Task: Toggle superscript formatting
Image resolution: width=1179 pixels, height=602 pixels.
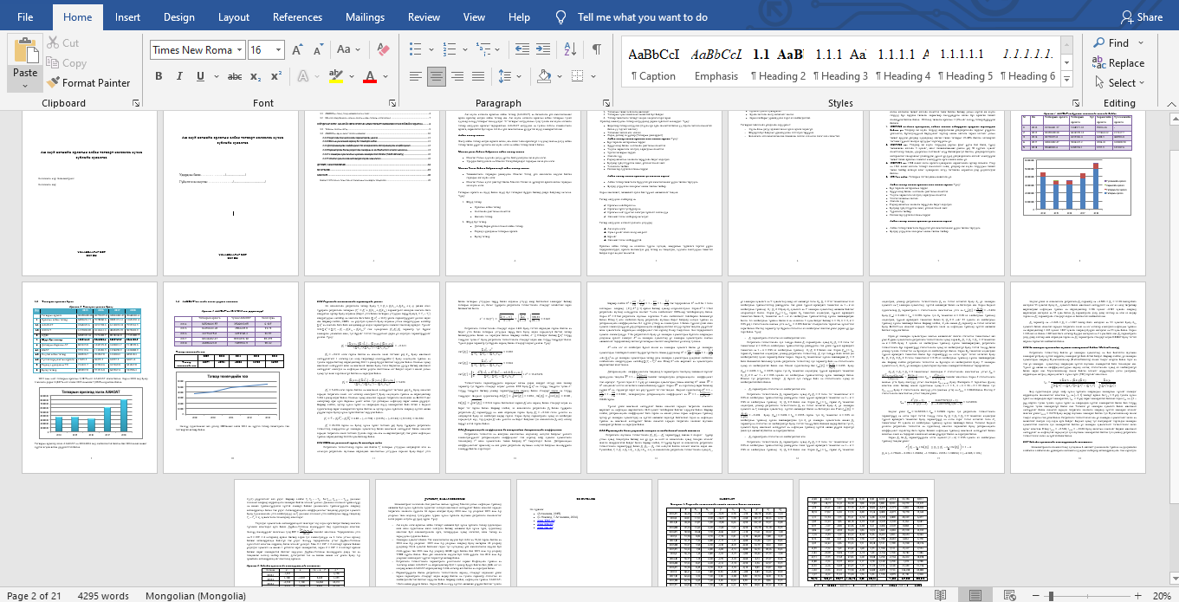Action: [x=278, y=76]
